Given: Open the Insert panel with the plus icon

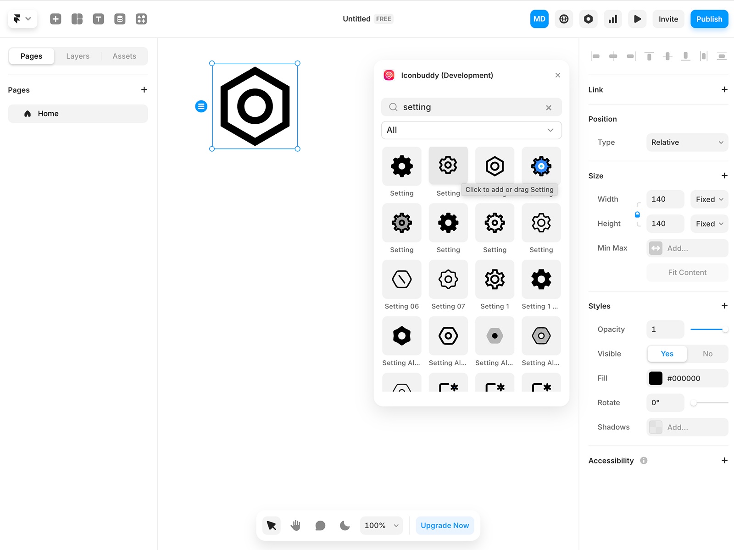Looking at the screenshot, I should tap(55, 19).
